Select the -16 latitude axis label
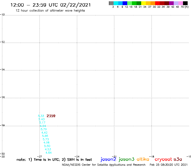 [2, 97]
